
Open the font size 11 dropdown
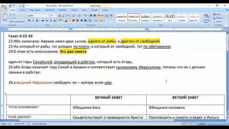[x=56, y=16]
